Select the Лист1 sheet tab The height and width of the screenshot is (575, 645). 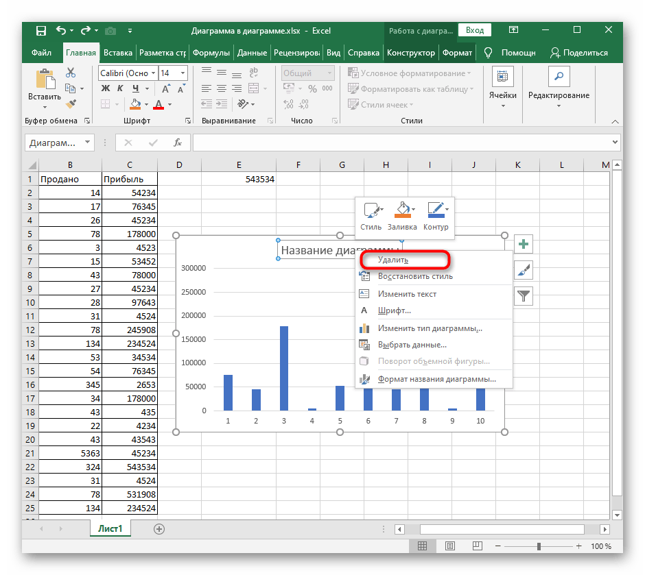109,528
